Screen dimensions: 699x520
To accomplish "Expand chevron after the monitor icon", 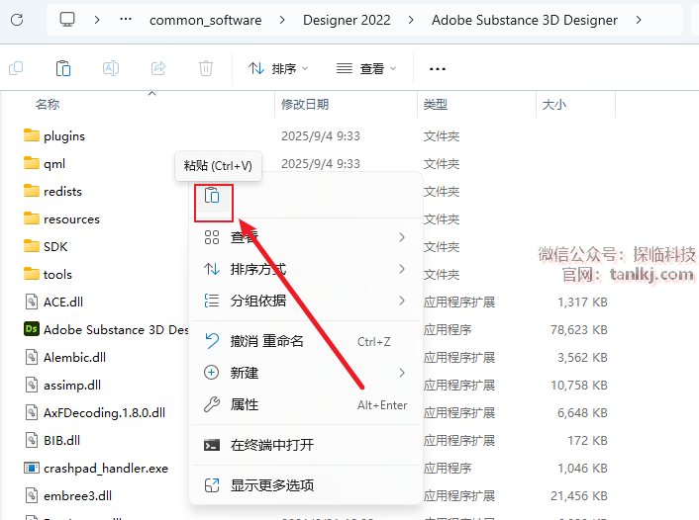I will point(97,20).
